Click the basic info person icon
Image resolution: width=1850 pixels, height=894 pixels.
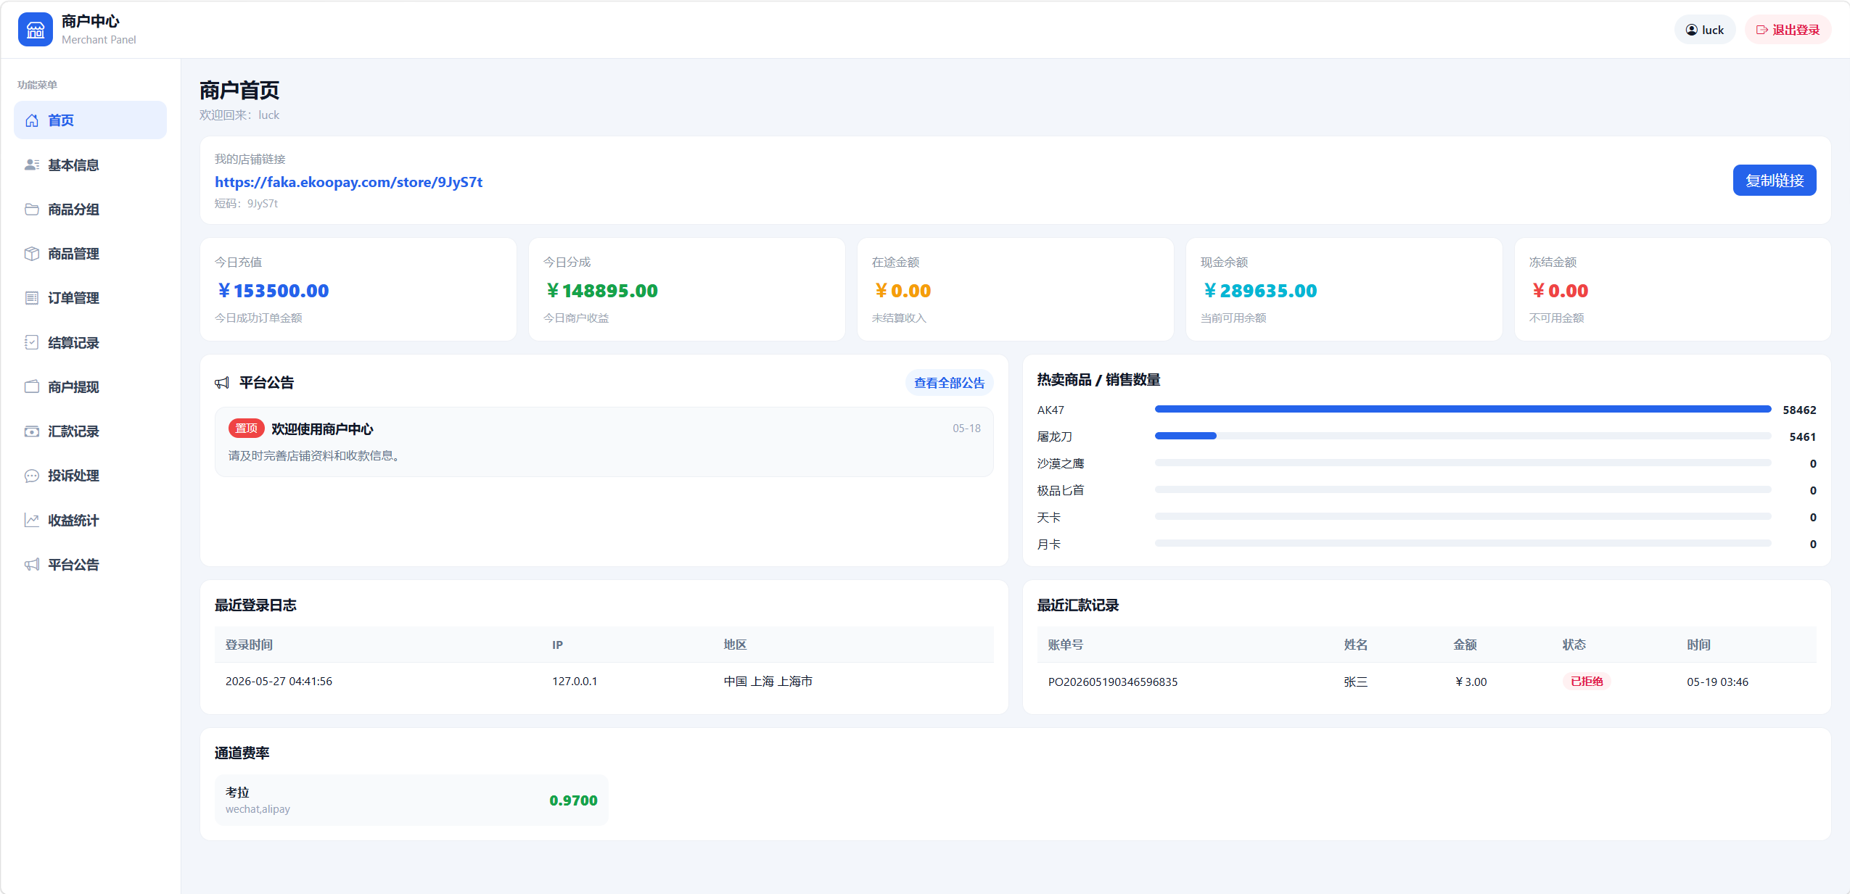coord(32,165)
